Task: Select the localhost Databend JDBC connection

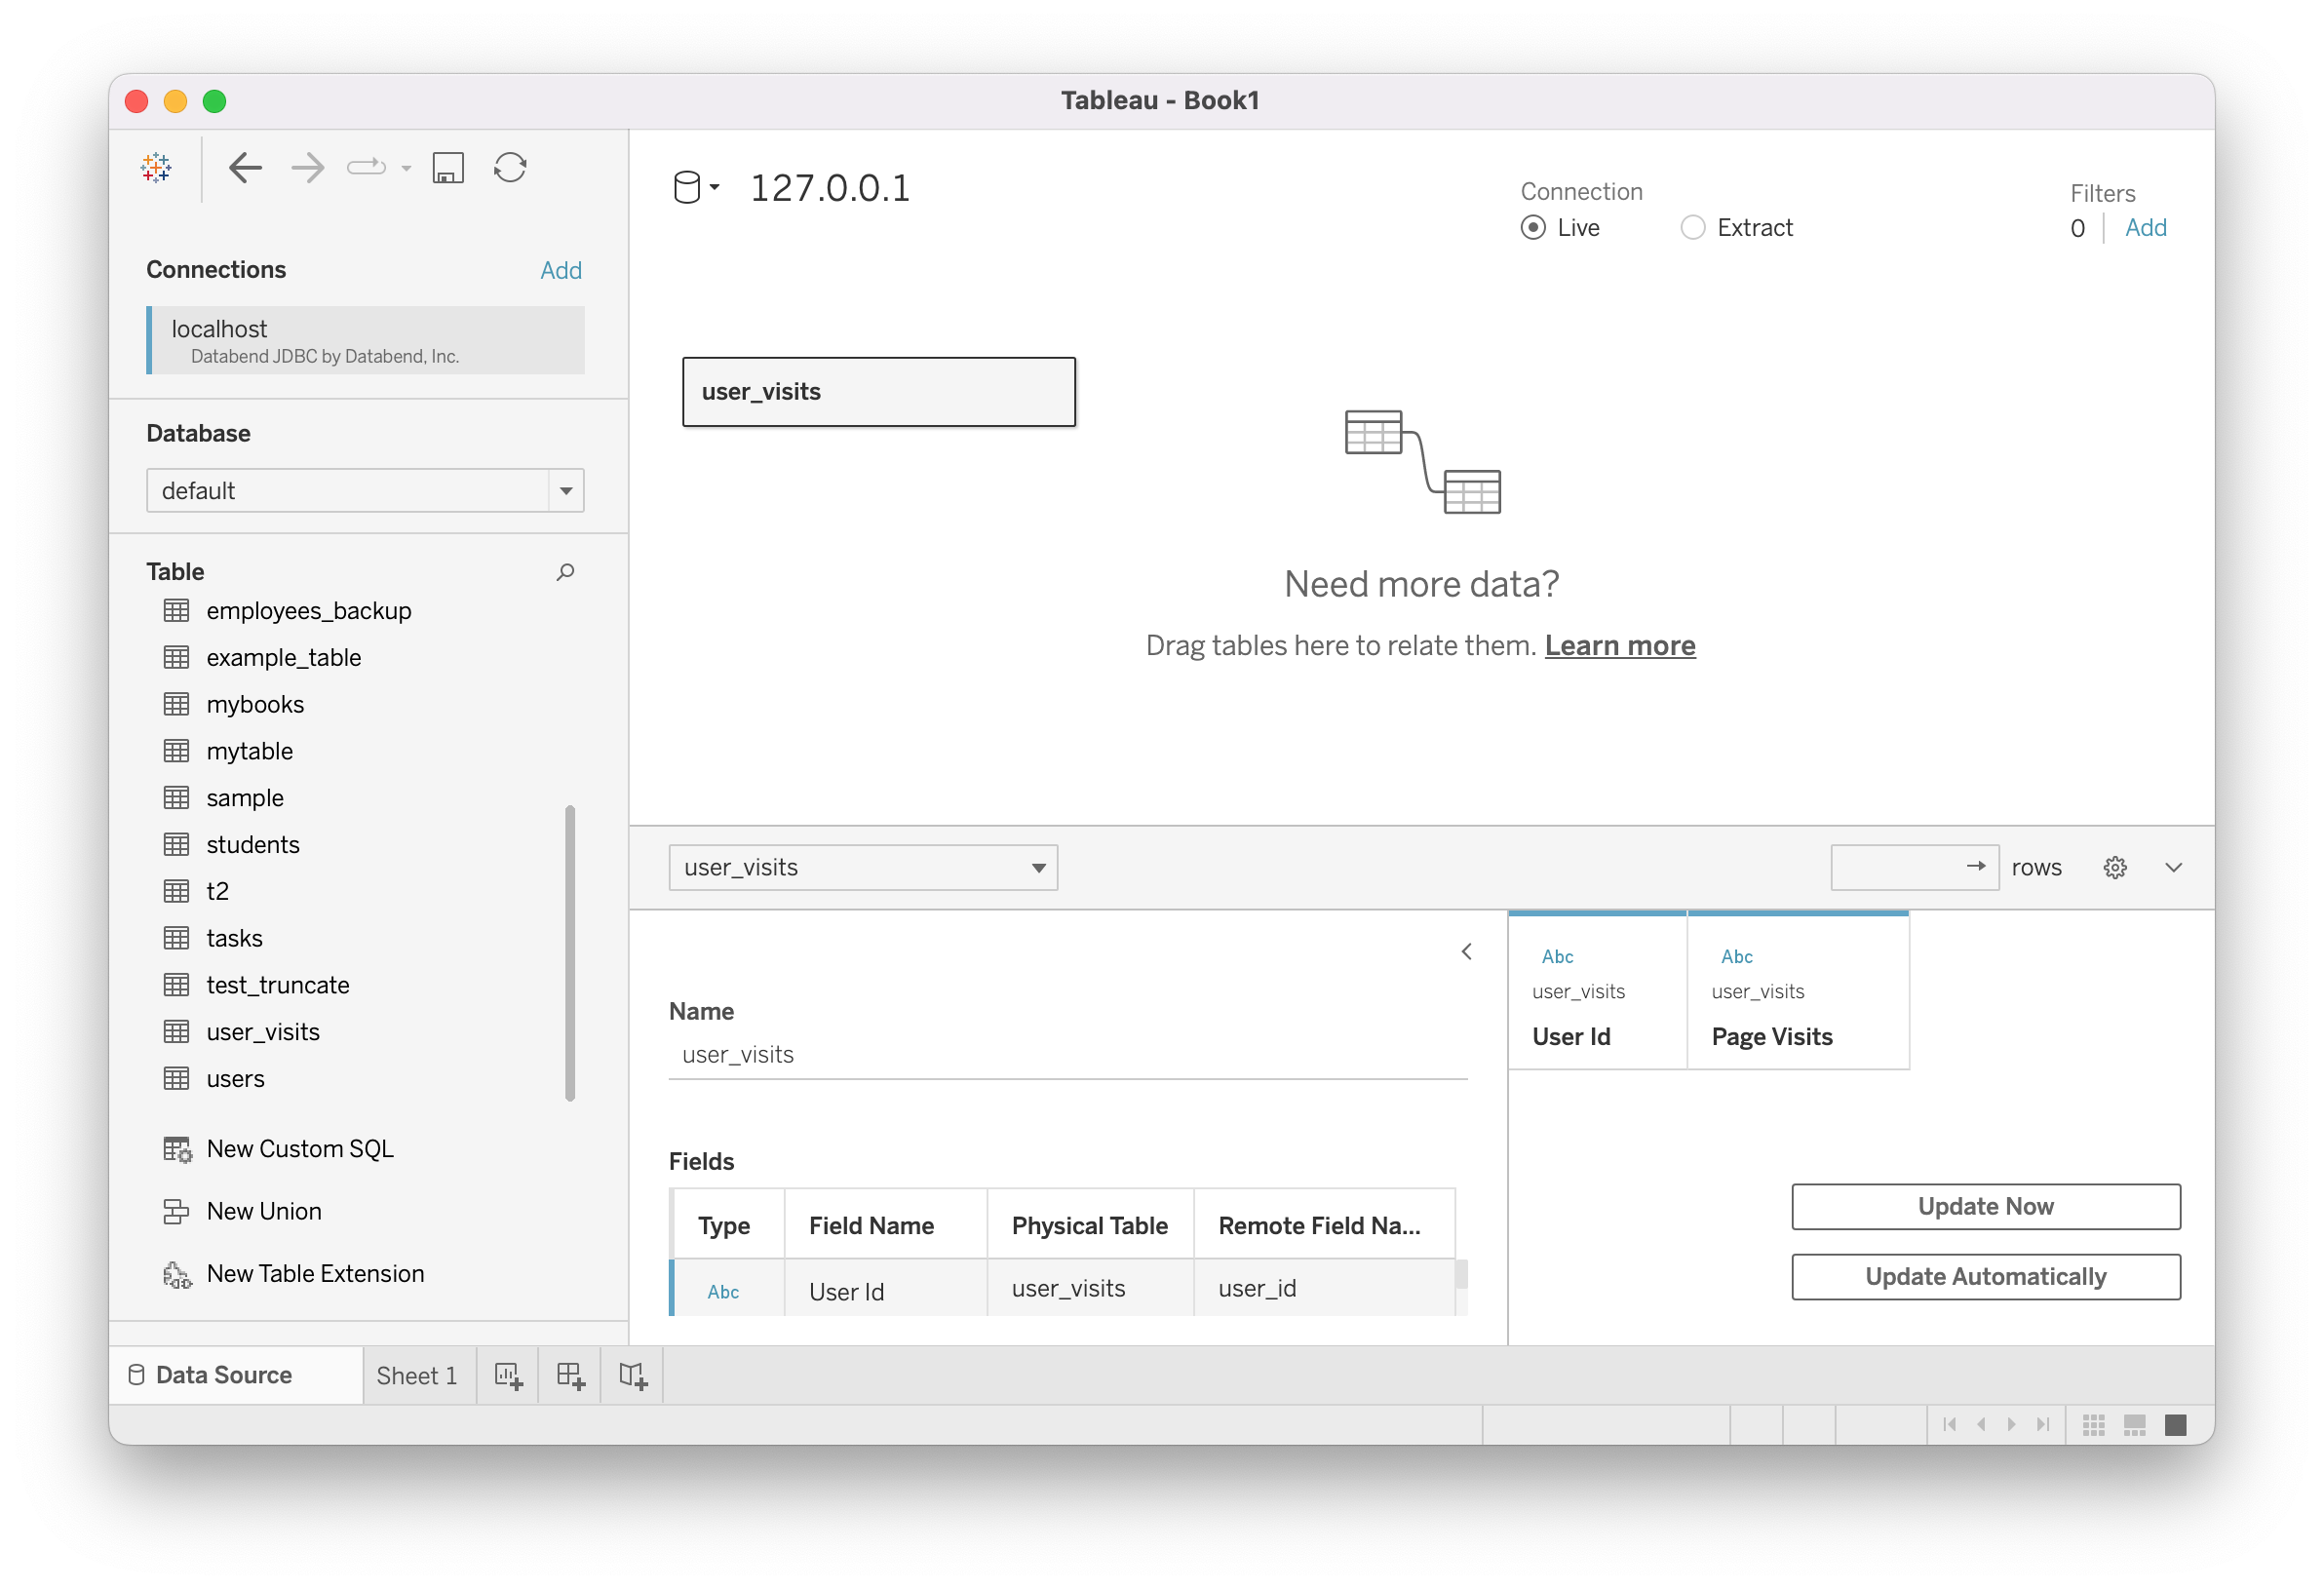Action: 366,340
